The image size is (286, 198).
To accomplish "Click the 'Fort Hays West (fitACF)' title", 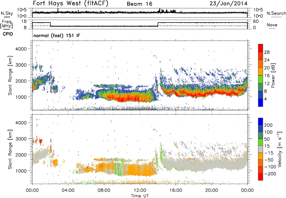I will [x=70, y=3].
